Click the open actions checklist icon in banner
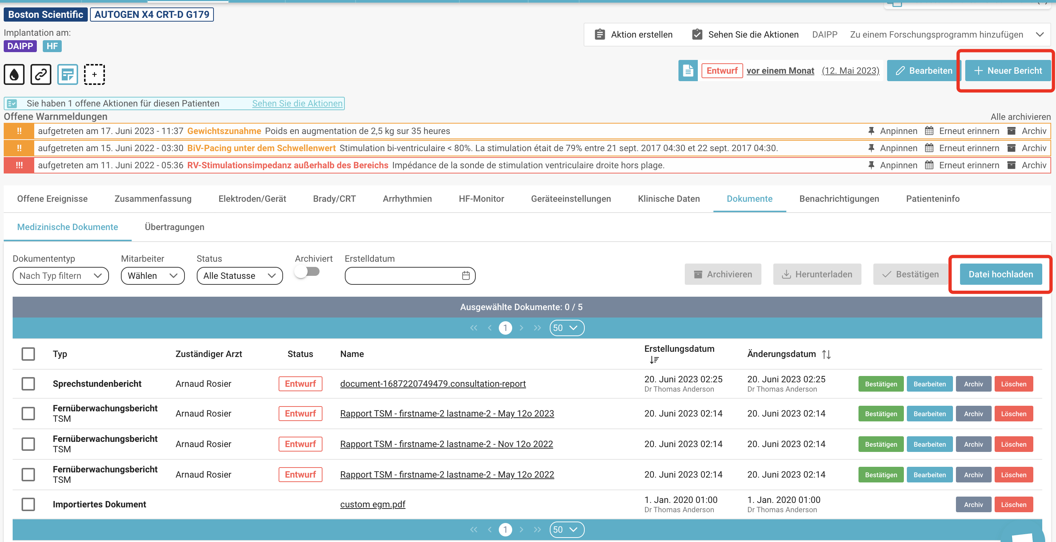Image resolution: width=1056 pixels, height=542 pixels. coord(12,103)
